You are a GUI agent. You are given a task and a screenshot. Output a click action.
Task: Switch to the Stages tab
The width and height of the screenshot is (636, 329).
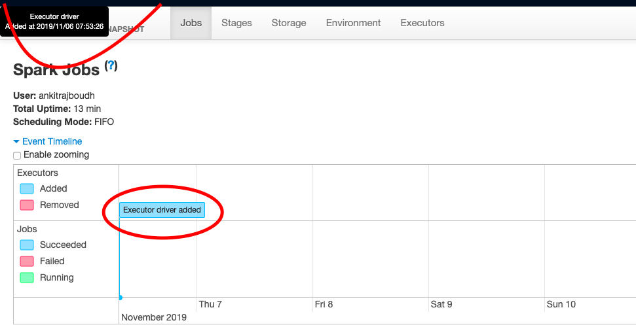[236, 23]
